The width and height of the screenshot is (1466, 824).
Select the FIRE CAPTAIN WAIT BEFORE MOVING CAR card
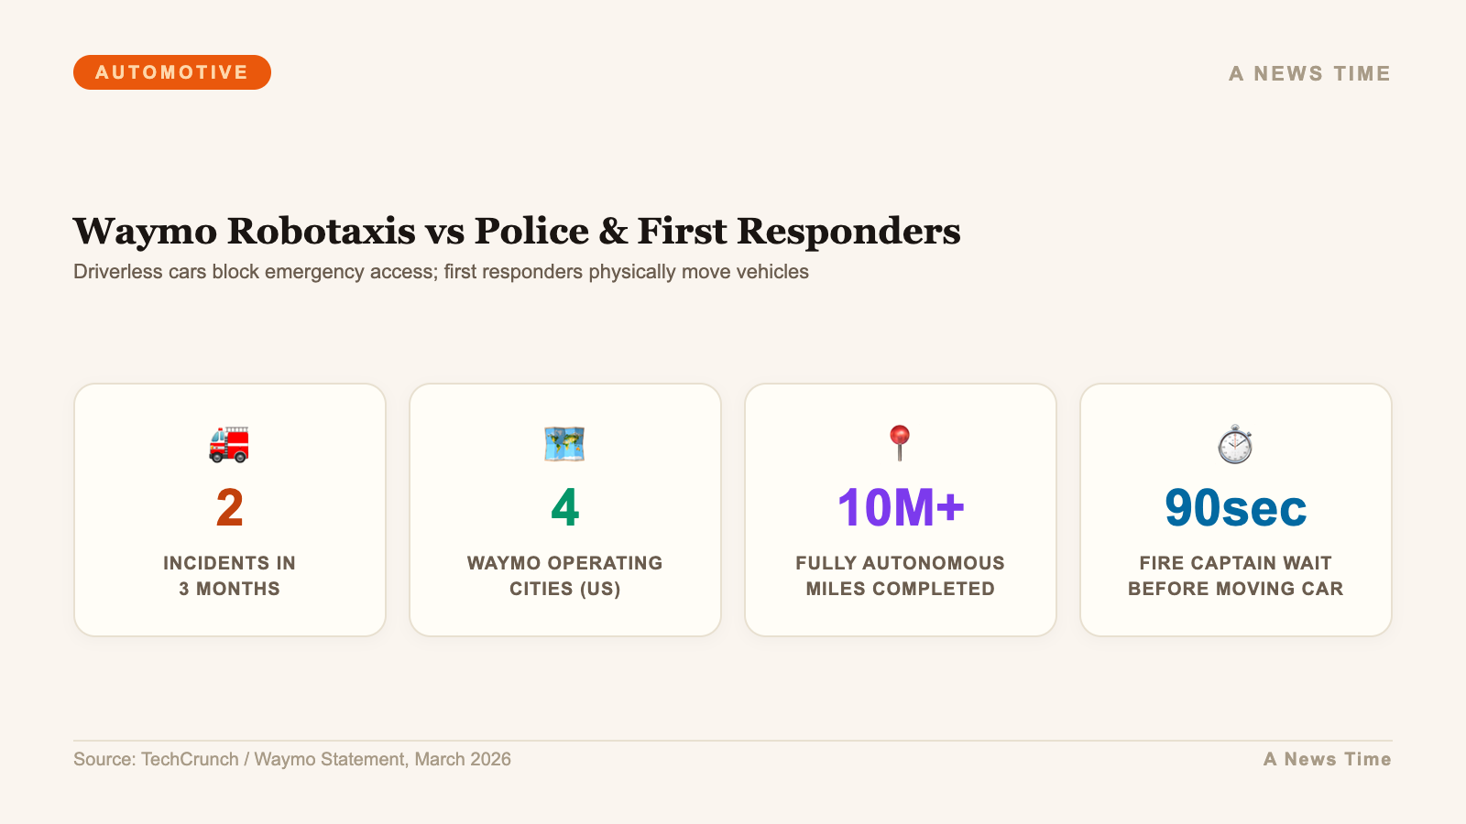point(1235,510)
